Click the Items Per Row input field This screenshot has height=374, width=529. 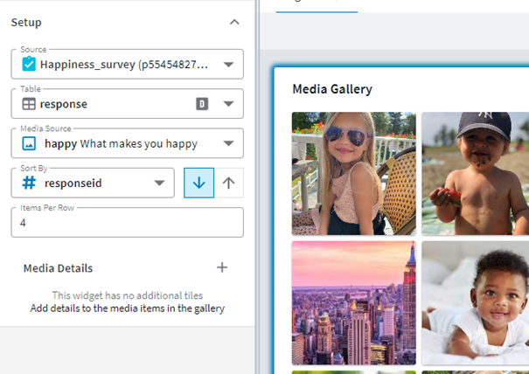coord(127,223)
